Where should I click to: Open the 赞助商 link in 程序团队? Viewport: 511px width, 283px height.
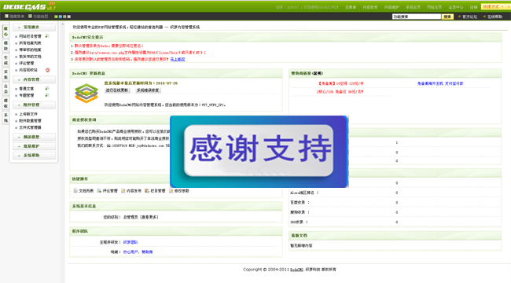click(147, 252)
